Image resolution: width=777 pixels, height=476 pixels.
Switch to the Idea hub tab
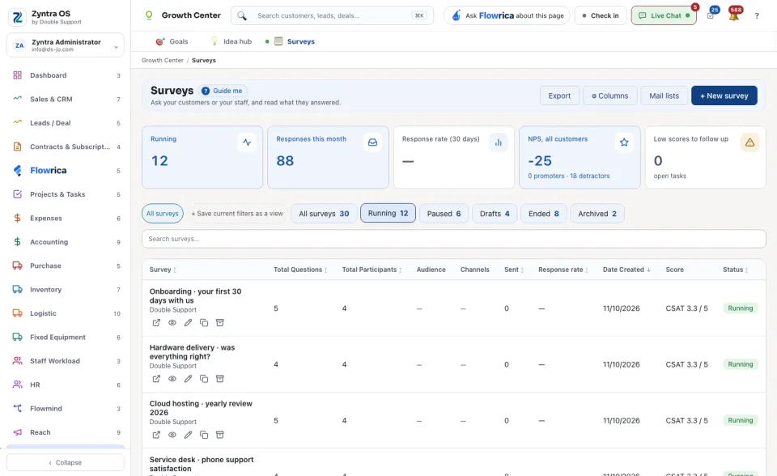tap(231, 41)
